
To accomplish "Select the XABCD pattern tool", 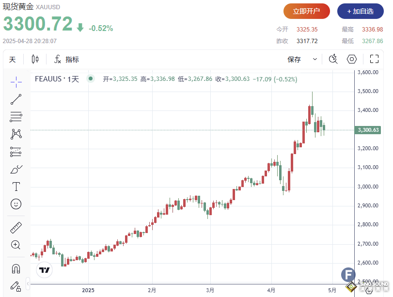I will [x=16, y=134].
